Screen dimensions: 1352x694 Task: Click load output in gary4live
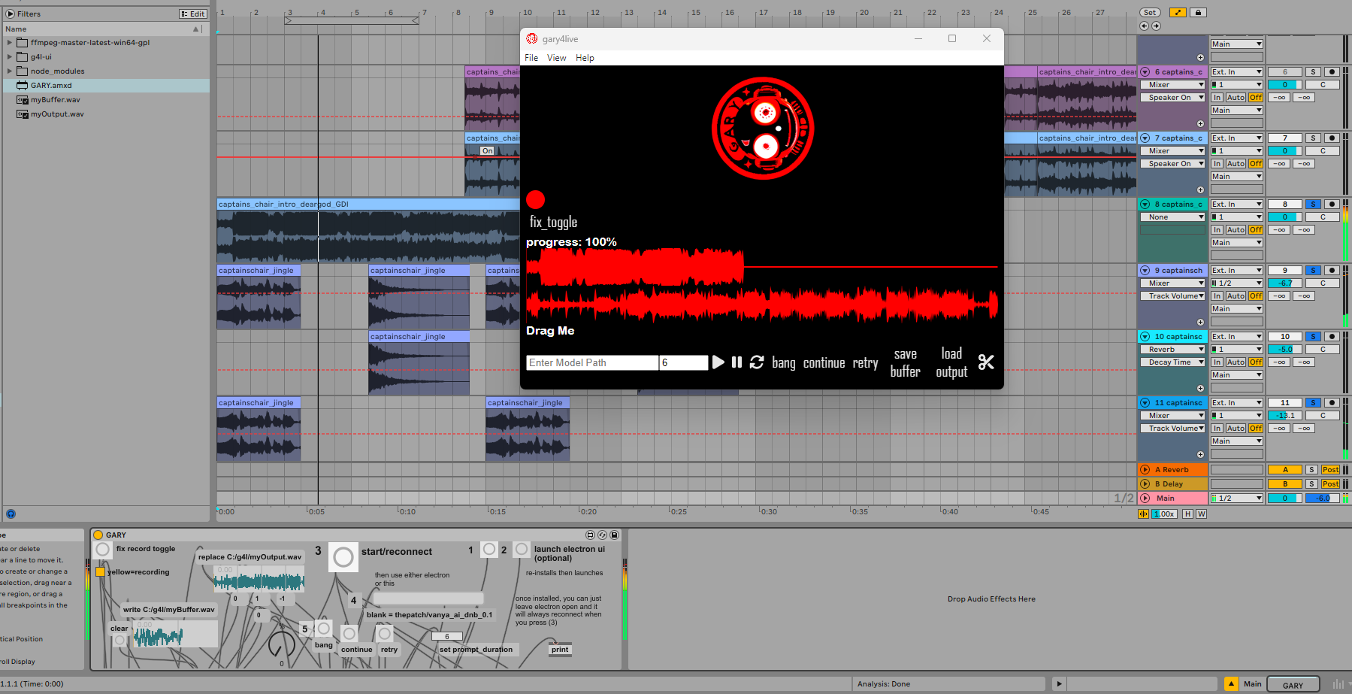[x=951, y=362]
